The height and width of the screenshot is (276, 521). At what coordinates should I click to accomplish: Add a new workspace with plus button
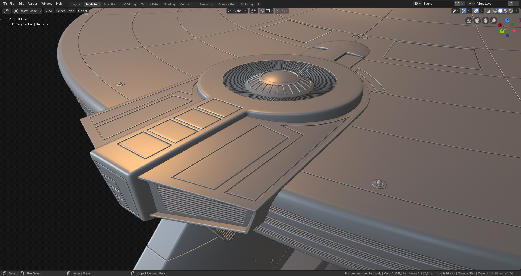[x=258, y=4]
